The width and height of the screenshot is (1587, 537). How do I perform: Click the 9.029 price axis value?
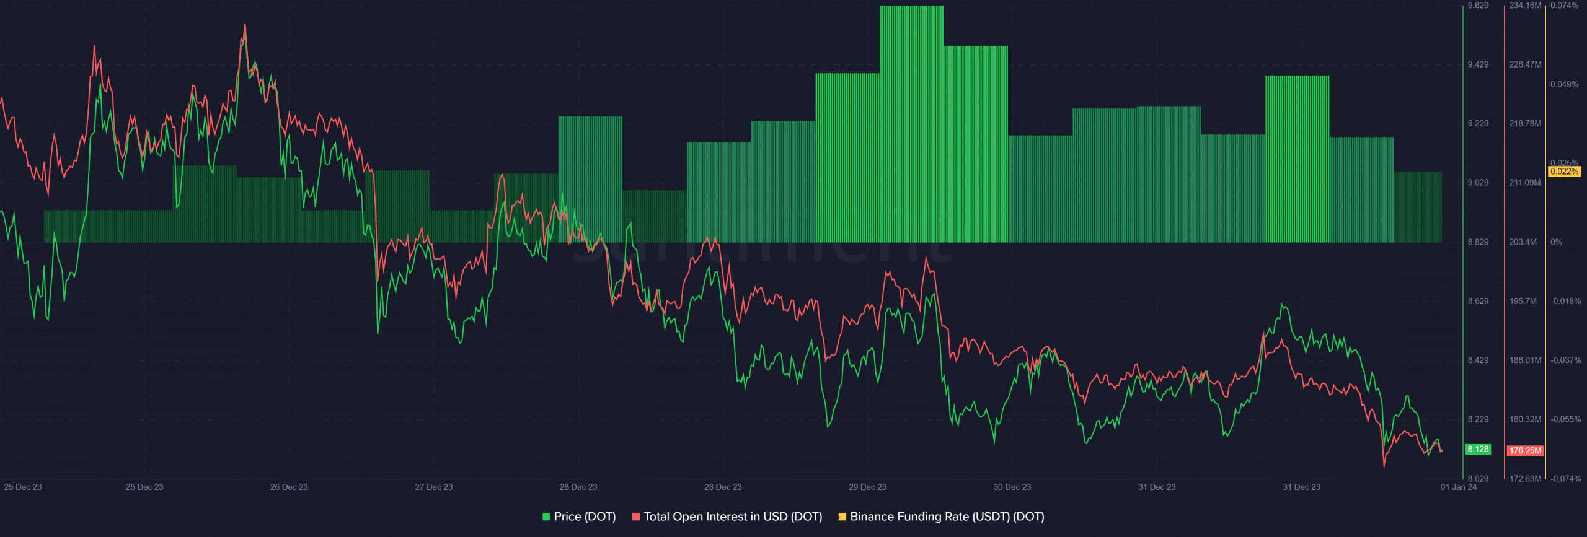click(1478, 183)
